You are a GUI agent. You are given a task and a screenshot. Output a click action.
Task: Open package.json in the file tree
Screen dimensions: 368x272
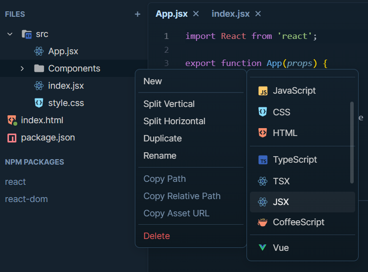[48, 137]
